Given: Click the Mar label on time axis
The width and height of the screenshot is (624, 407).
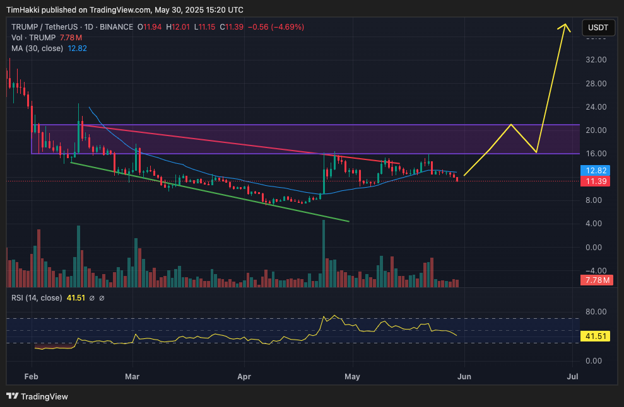Looking at the screenshot, I should [x=132, y=376].
